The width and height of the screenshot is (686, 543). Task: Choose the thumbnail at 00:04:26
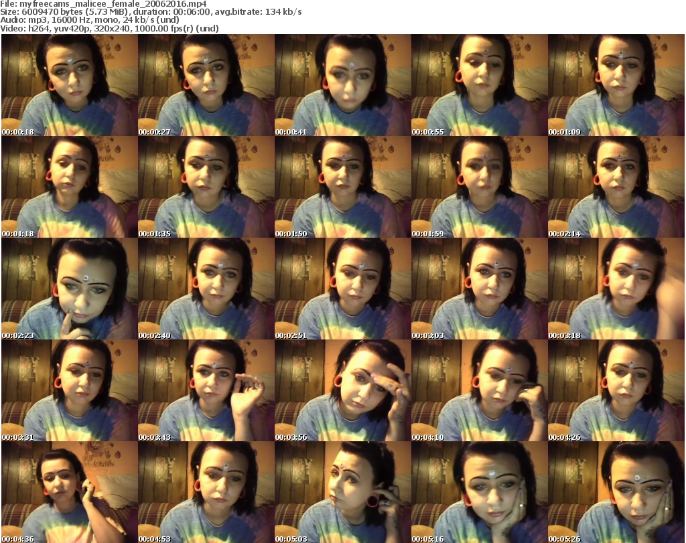point(616,390)
